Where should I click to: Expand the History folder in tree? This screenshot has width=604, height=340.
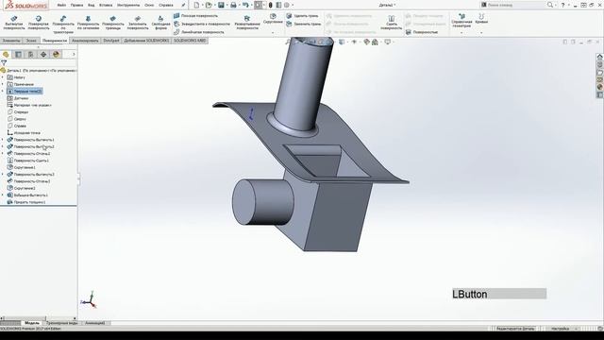click(3, 77)
